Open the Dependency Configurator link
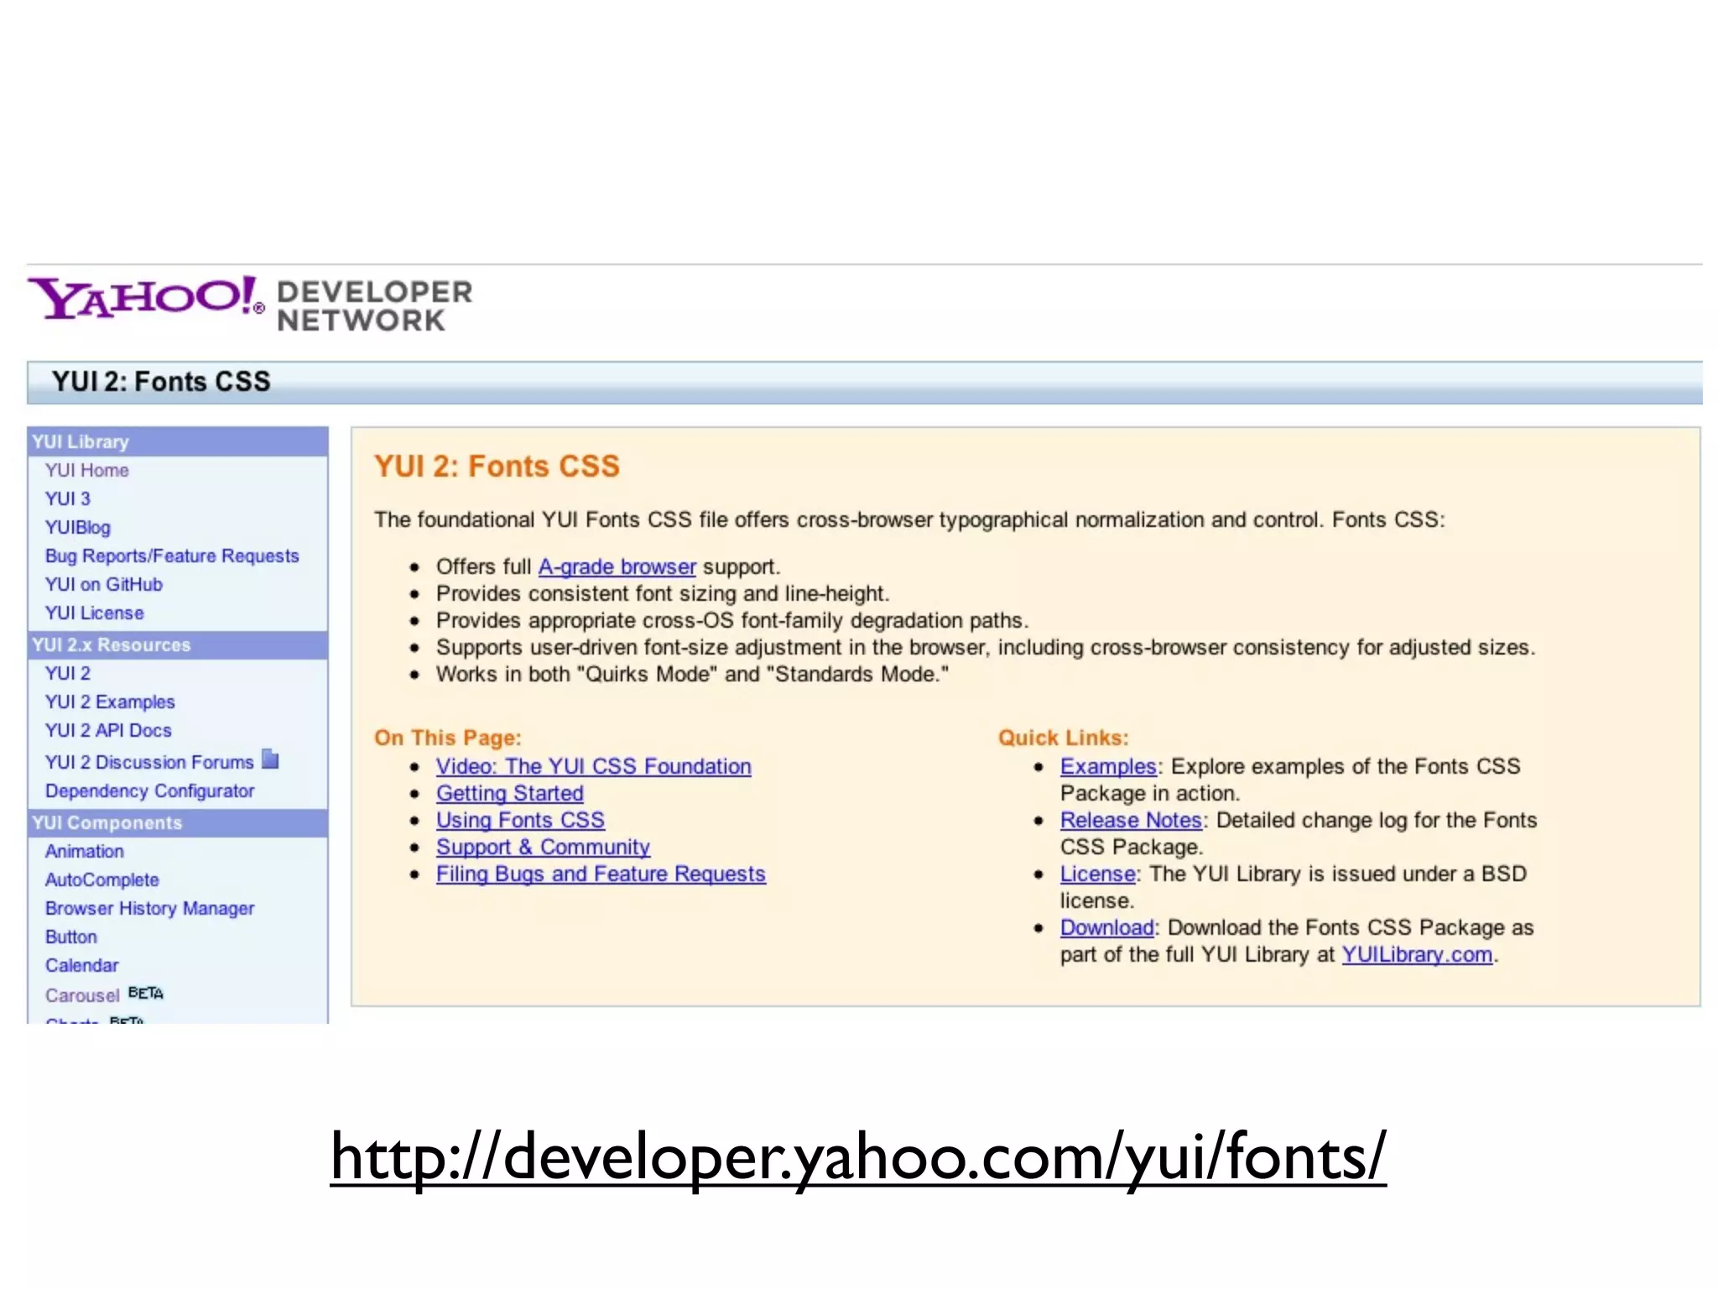Image resolution: width=1718 pixels, height=1289 pixels. pyautogui.click(x=150, y=791)
